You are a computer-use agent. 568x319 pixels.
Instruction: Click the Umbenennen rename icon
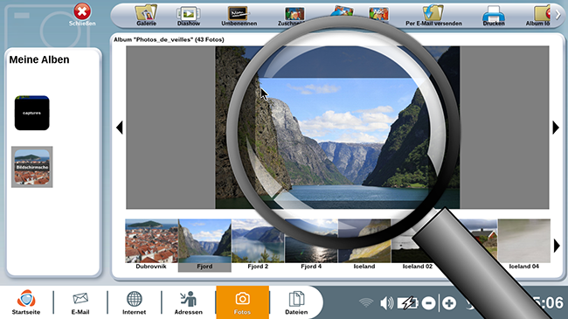pyautogui.click(x=239, y=16)
